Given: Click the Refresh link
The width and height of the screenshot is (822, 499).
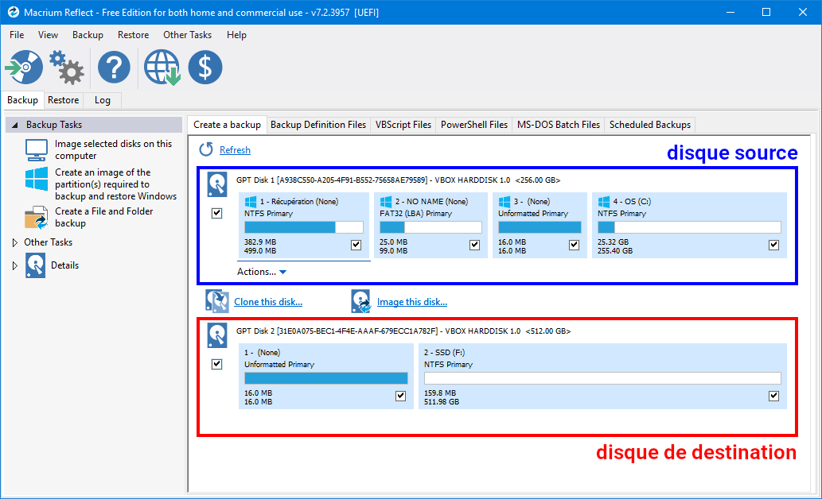Looking at the screenshot, I should pos(235,149).
